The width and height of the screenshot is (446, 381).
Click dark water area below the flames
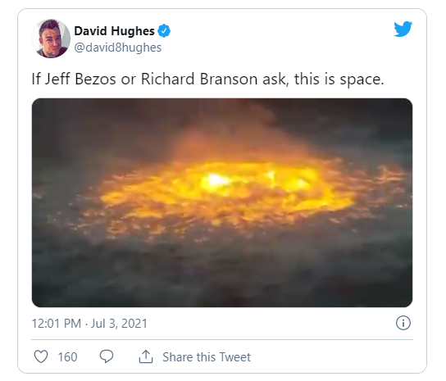(x=222, y=273)
